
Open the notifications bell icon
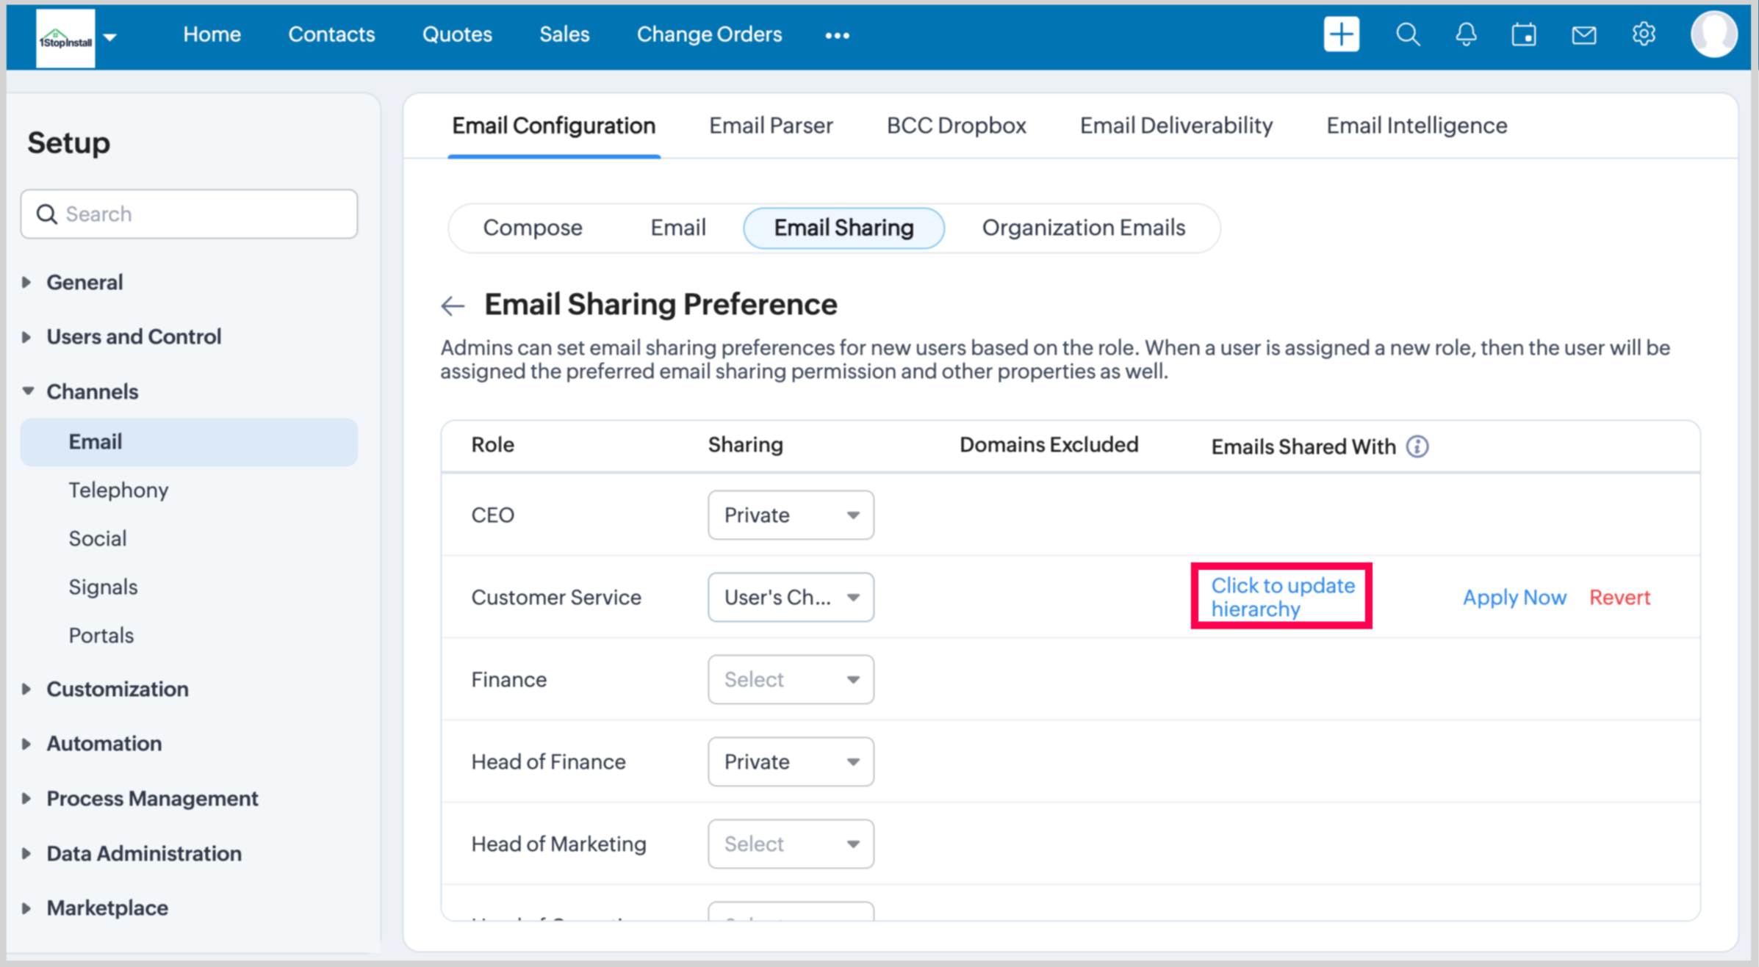[1466, 35]
